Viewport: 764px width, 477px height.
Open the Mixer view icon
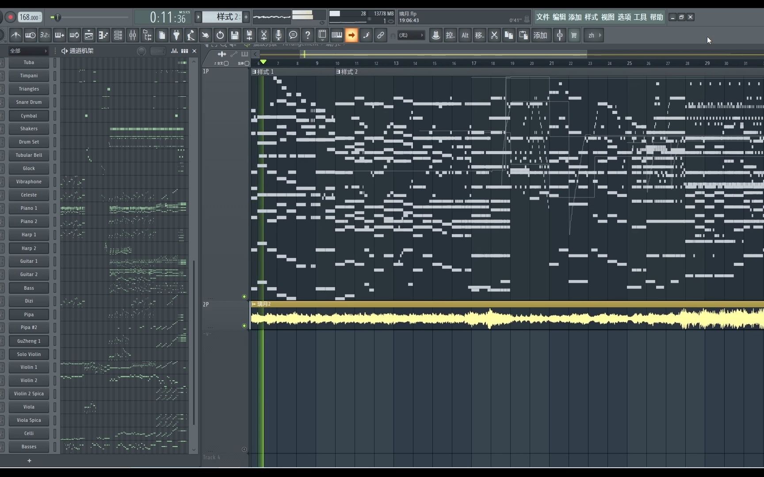pyautogui.click(x=133, y=35)
